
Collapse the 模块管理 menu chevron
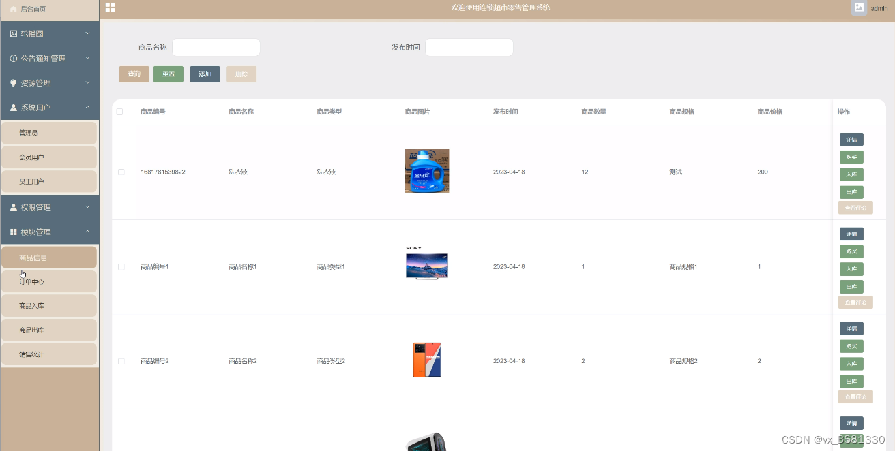click(87, 232)
